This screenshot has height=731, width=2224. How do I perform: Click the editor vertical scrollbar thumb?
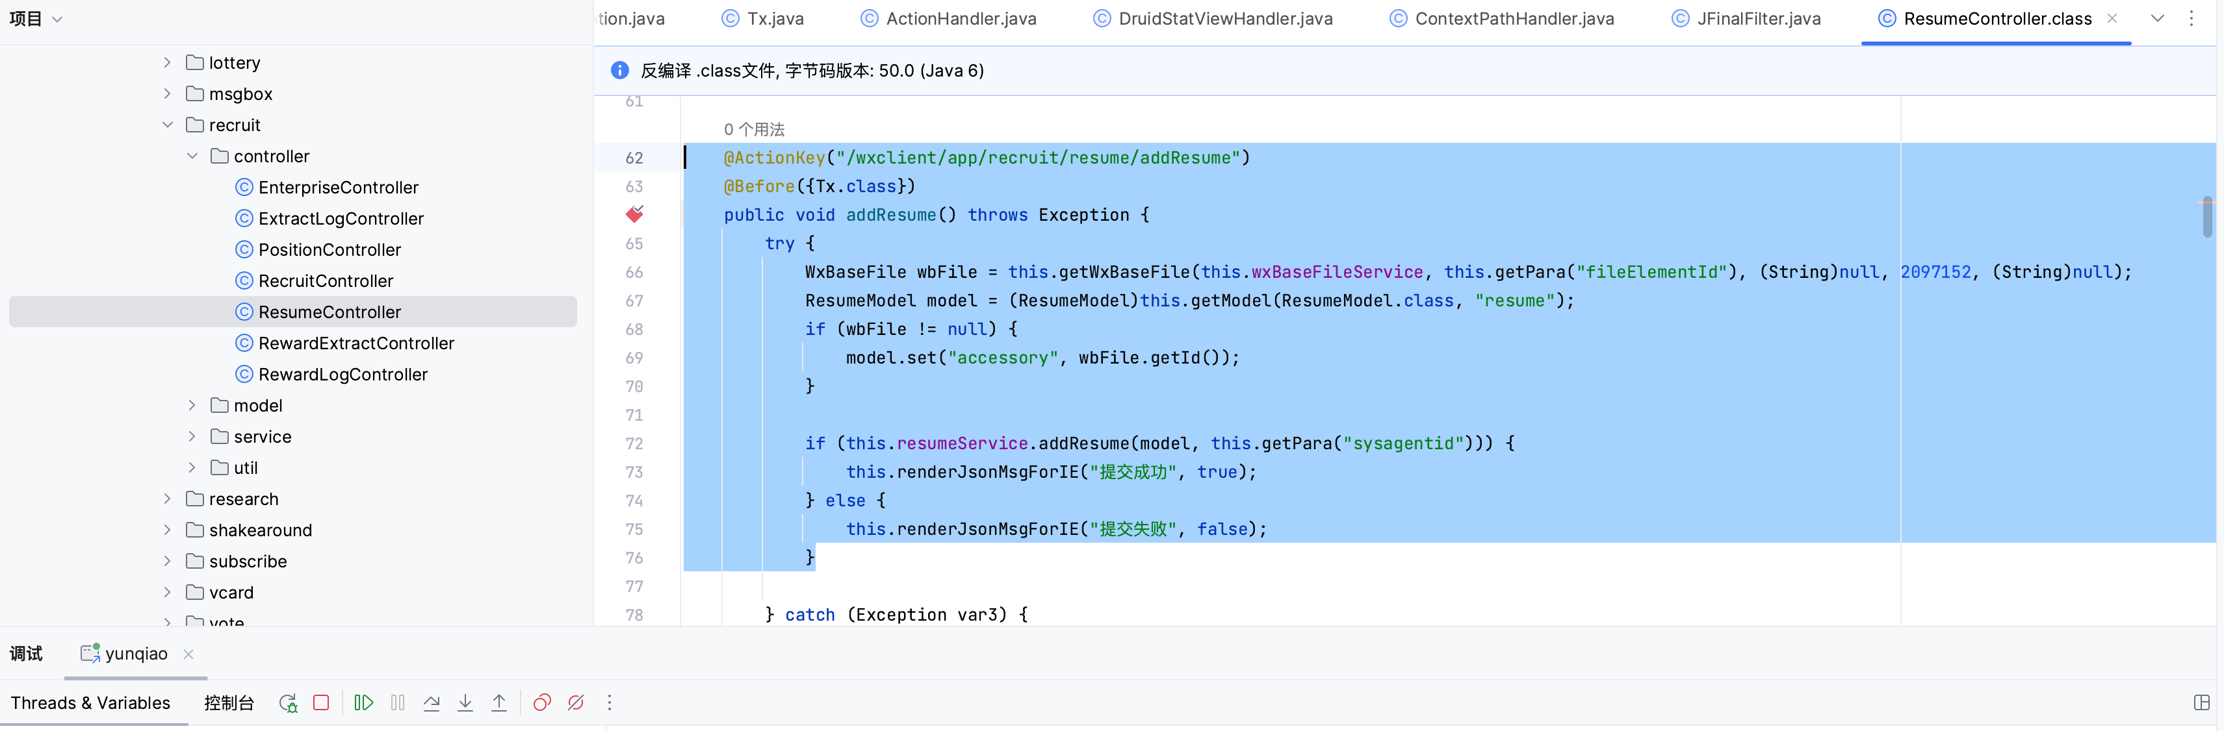coord(2206,217)
